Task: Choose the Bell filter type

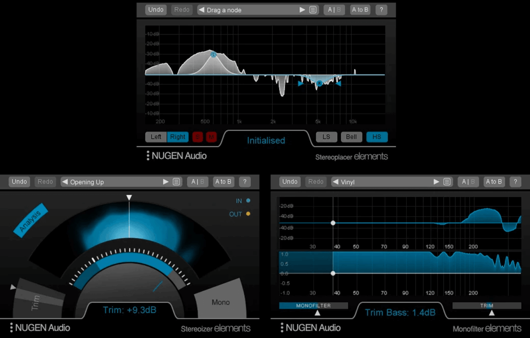Action: pos(351,137)
